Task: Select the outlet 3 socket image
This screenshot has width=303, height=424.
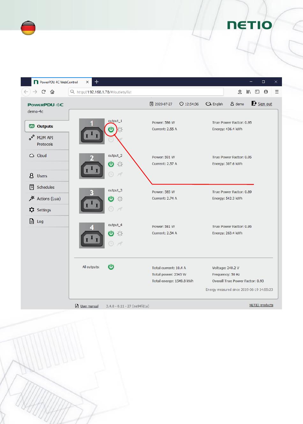Action: [92, 201]
